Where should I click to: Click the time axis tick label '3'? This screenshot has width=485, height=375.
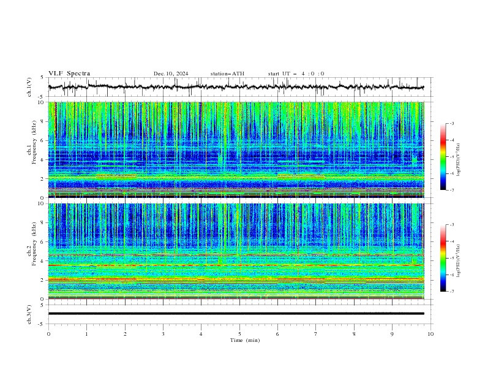click(x=163, y=334)
